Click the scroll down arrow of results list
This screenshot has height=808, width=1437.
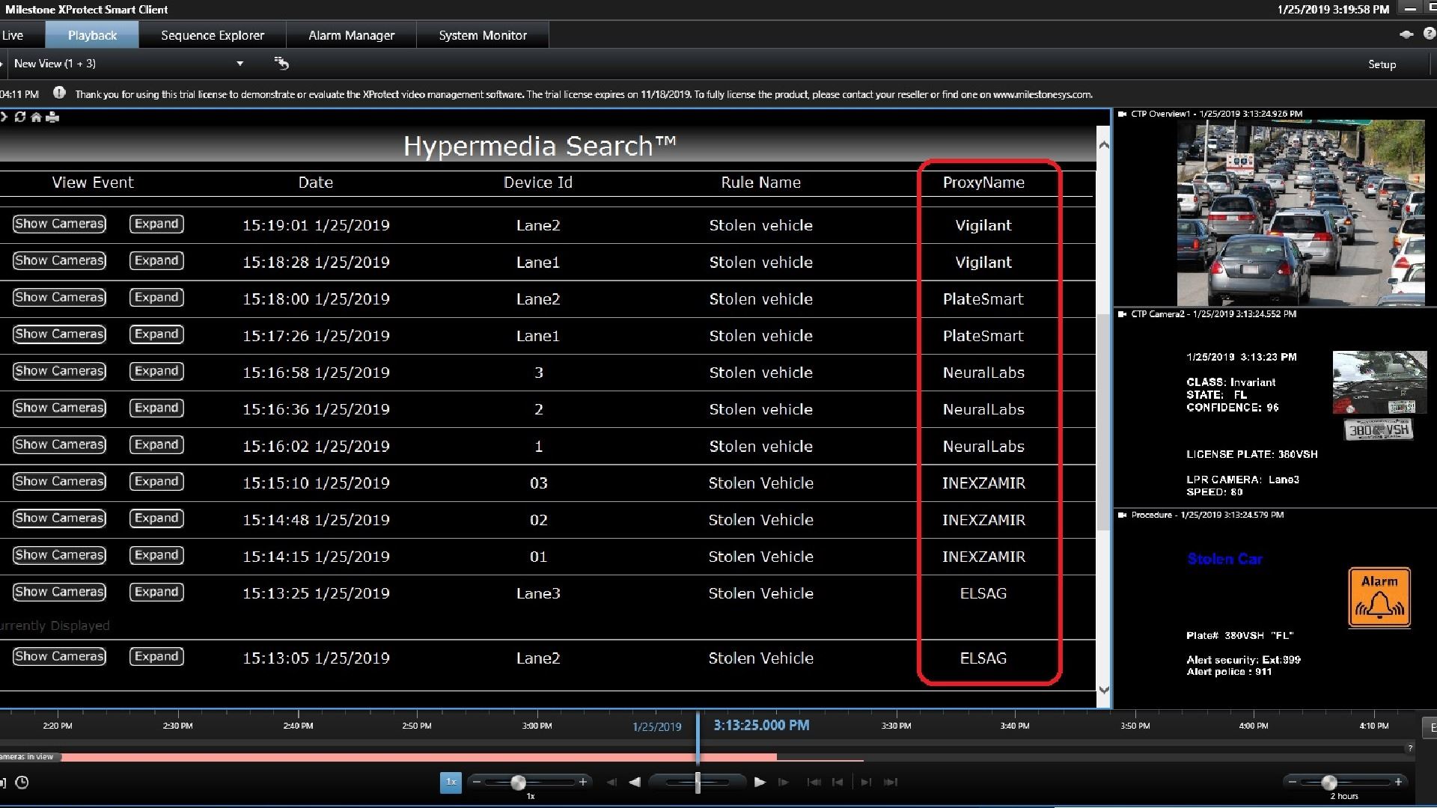tap(1104, 690)
